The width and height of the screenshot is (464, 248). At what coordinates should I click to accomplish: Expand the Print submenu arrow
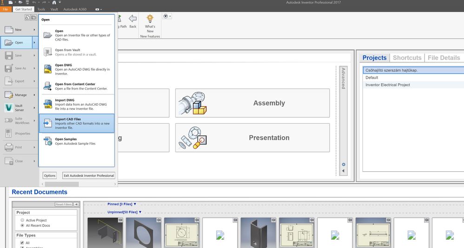pyautogui.click(x=34, y=147)
